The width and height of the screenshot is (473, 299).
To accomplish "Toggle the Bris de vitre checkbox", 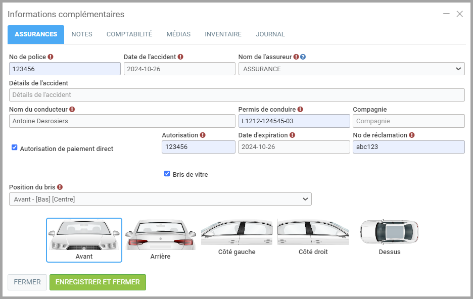I will (167, 174).
